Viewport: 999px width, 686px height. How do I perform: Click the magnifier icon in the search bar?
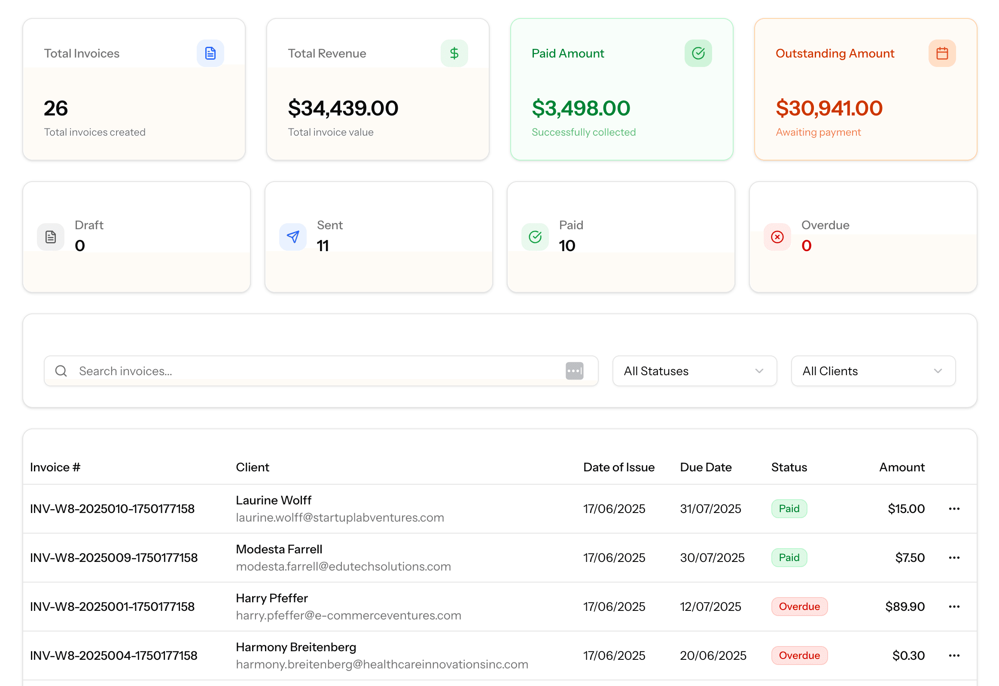pyautogui.click(x=61, y=370)
